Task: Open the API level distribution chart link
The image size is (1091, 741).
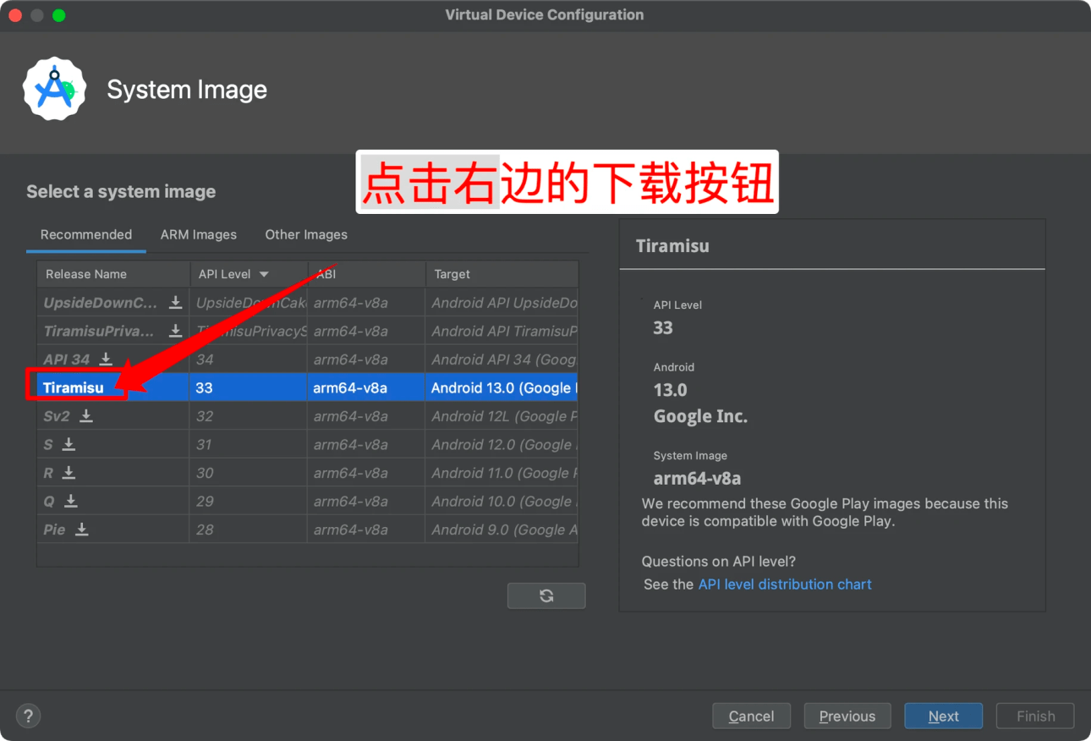Action: coord(784,585)
